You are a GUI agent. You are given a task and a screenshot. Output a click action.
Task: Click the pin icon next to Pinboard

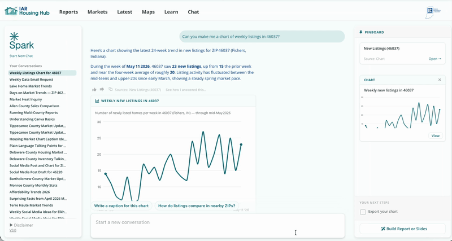click(x=361, y=32)
